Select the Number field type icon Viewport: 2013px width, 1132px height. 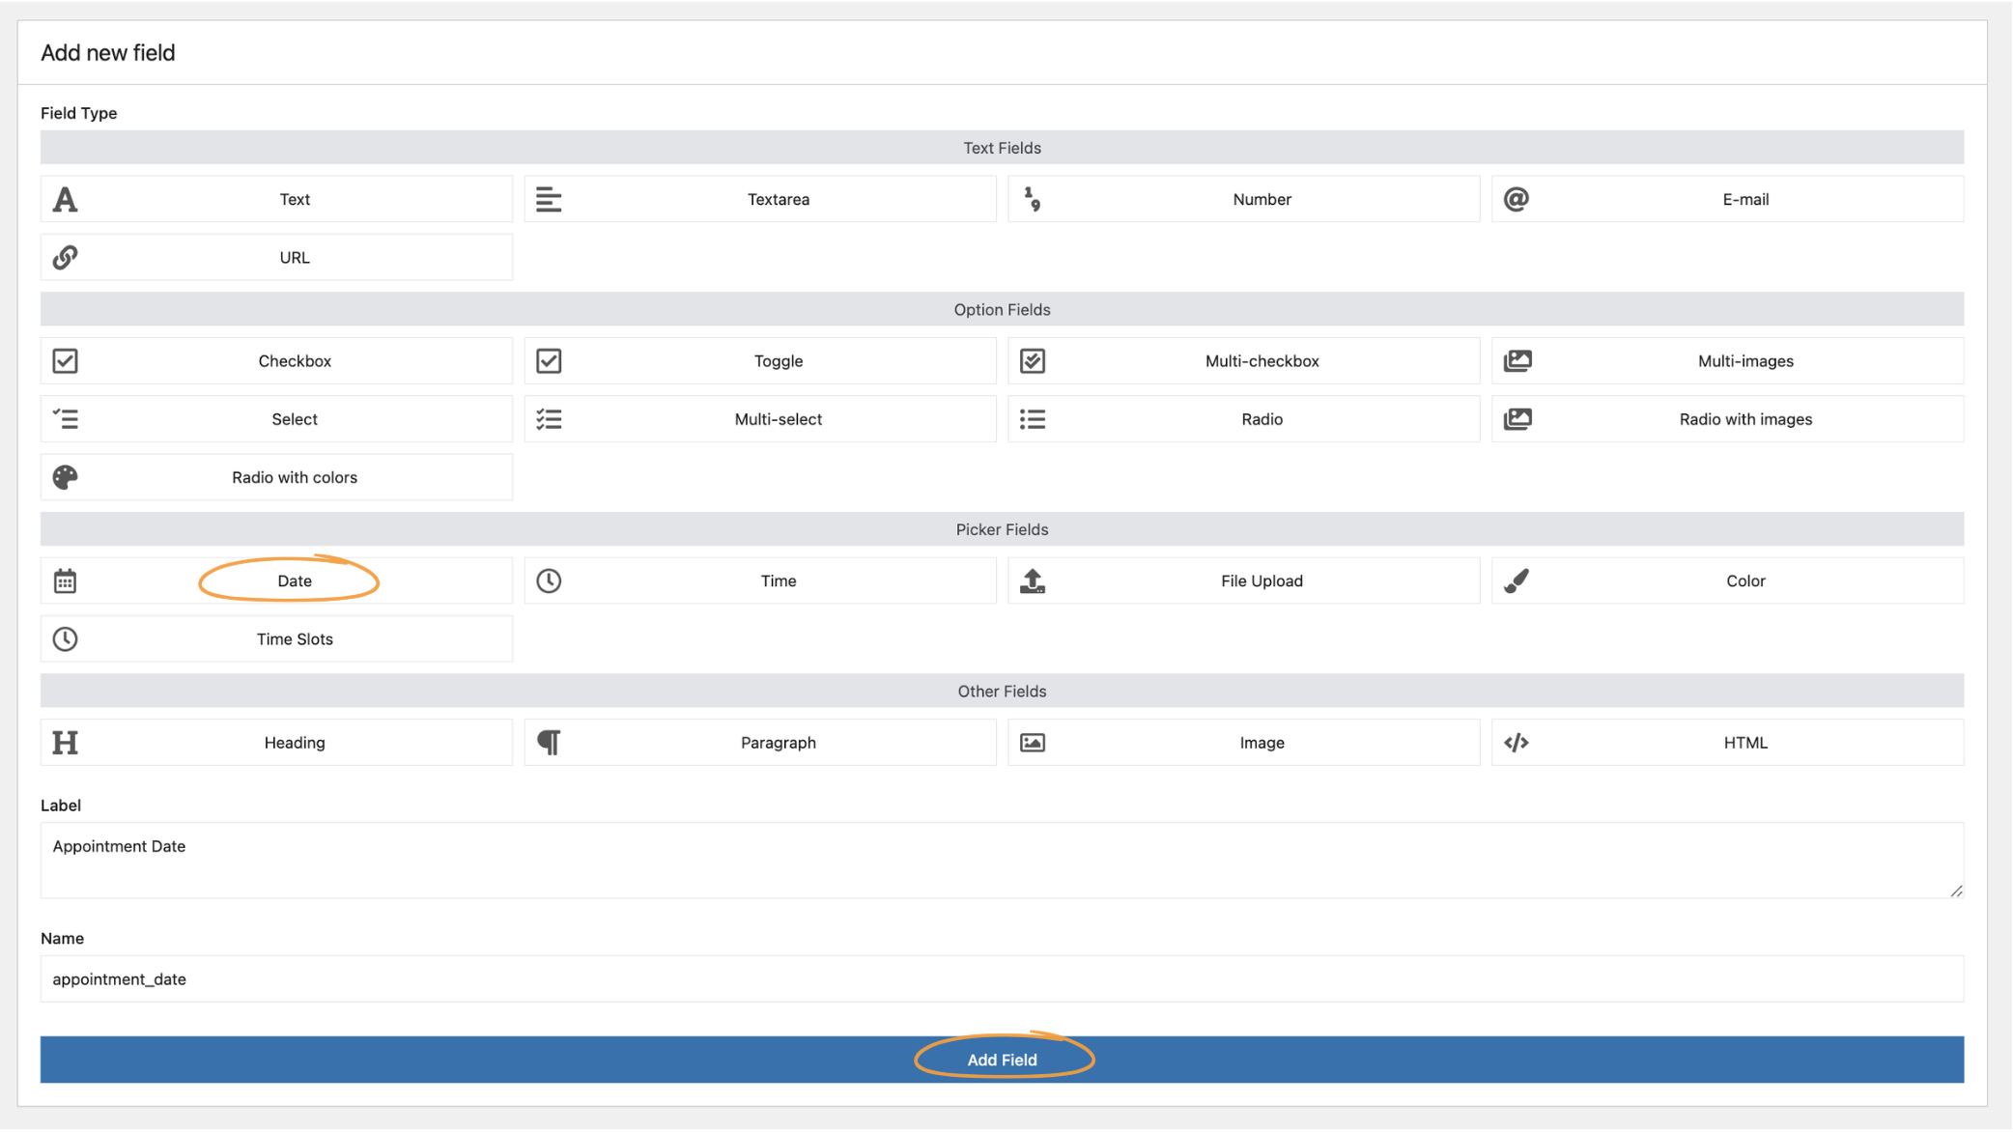coord(1032,199)
